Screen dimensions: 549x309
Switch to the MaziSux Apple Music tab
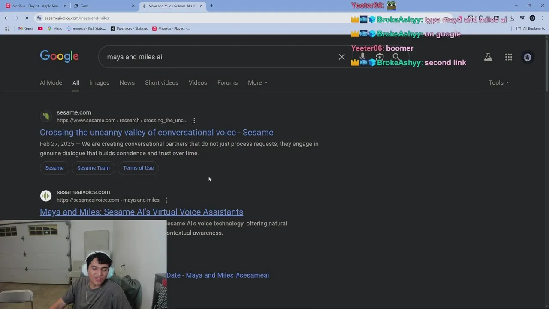pyautogui.click(x=35, y=6)
